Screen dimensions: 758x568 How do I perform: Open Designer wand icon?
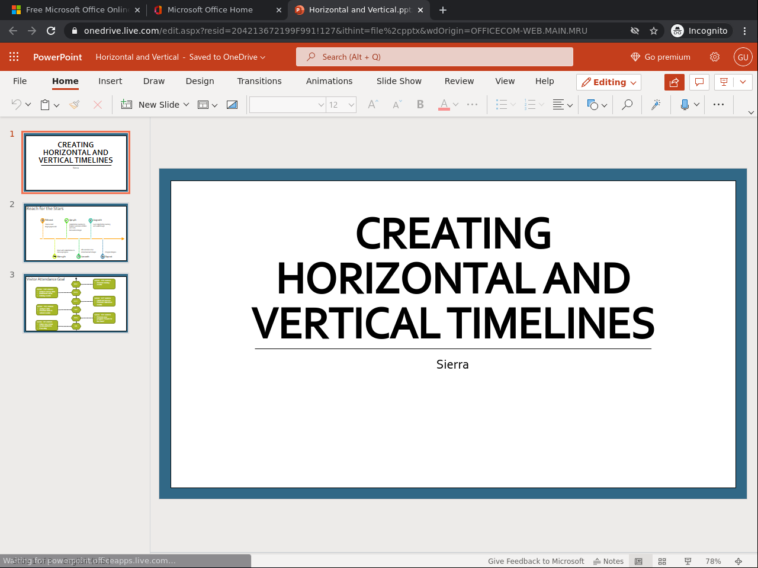pos(656,105)
